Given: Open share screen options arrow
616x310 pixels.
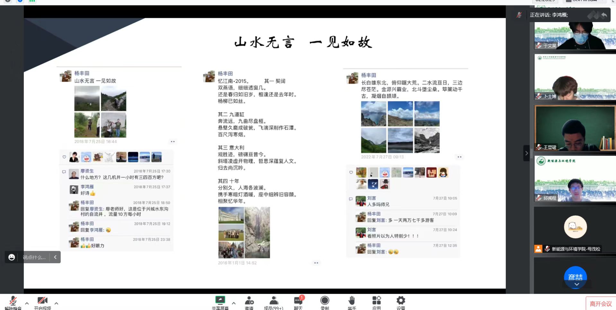Looking at the screenshot, I should (233, 303).
